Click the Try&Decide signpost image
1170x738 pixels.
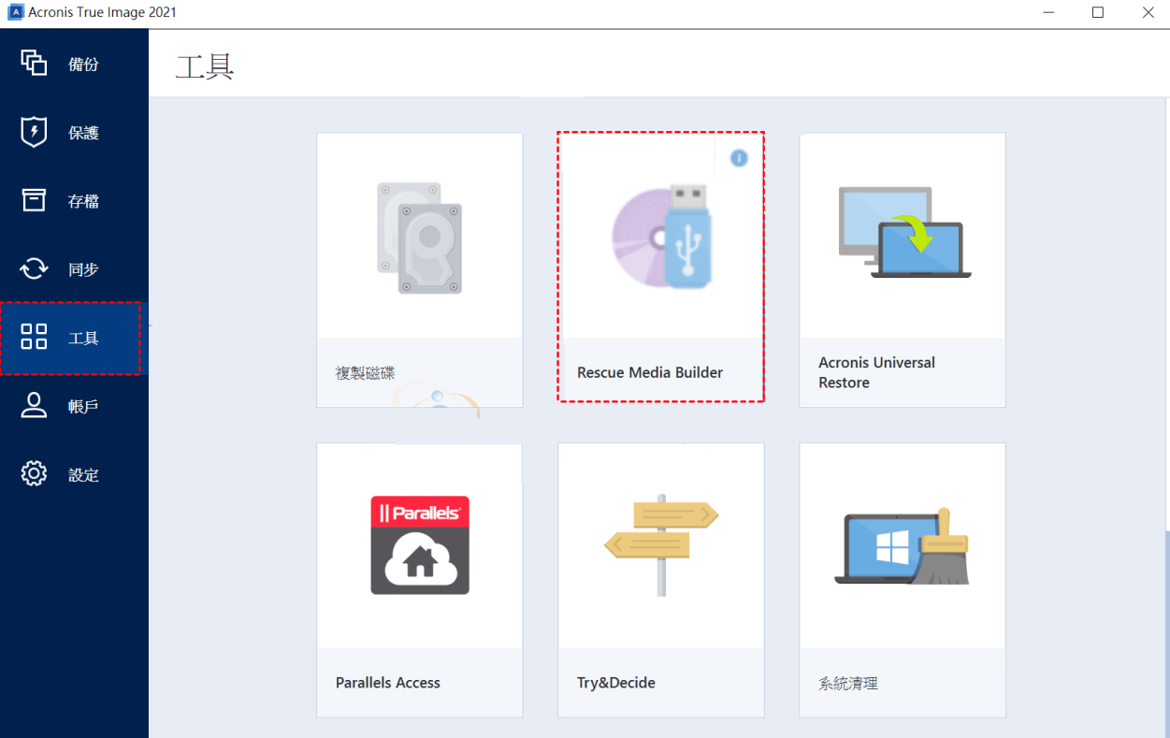(660, 545)
